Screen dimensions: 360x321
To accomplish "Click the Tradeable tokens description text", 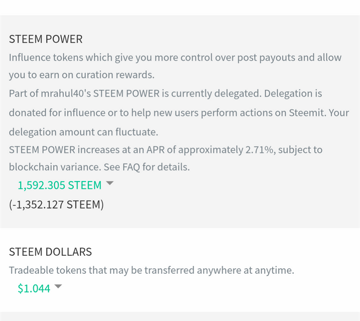I will coord(151,270).
